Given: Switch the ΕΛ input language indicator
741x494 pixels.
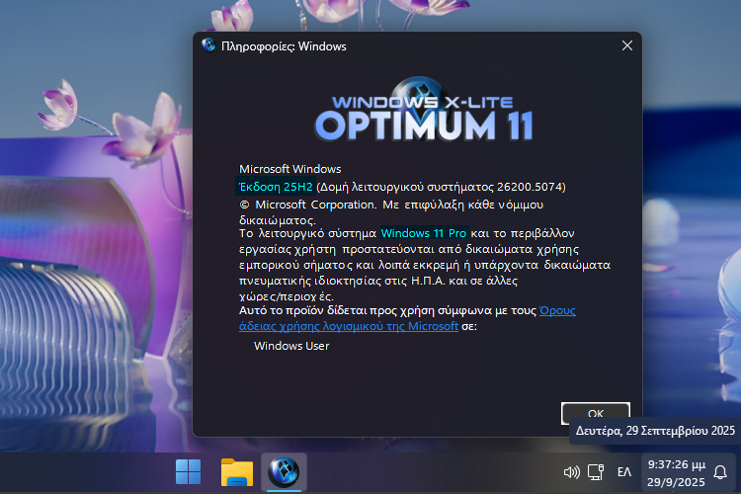Looking at the screenshot, I should pos(624,472).
